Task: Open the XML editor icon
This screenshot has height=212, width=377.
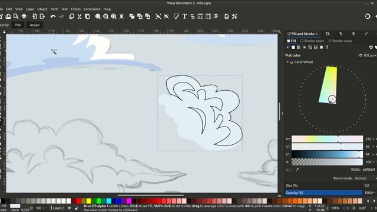Action: point(200,16)
